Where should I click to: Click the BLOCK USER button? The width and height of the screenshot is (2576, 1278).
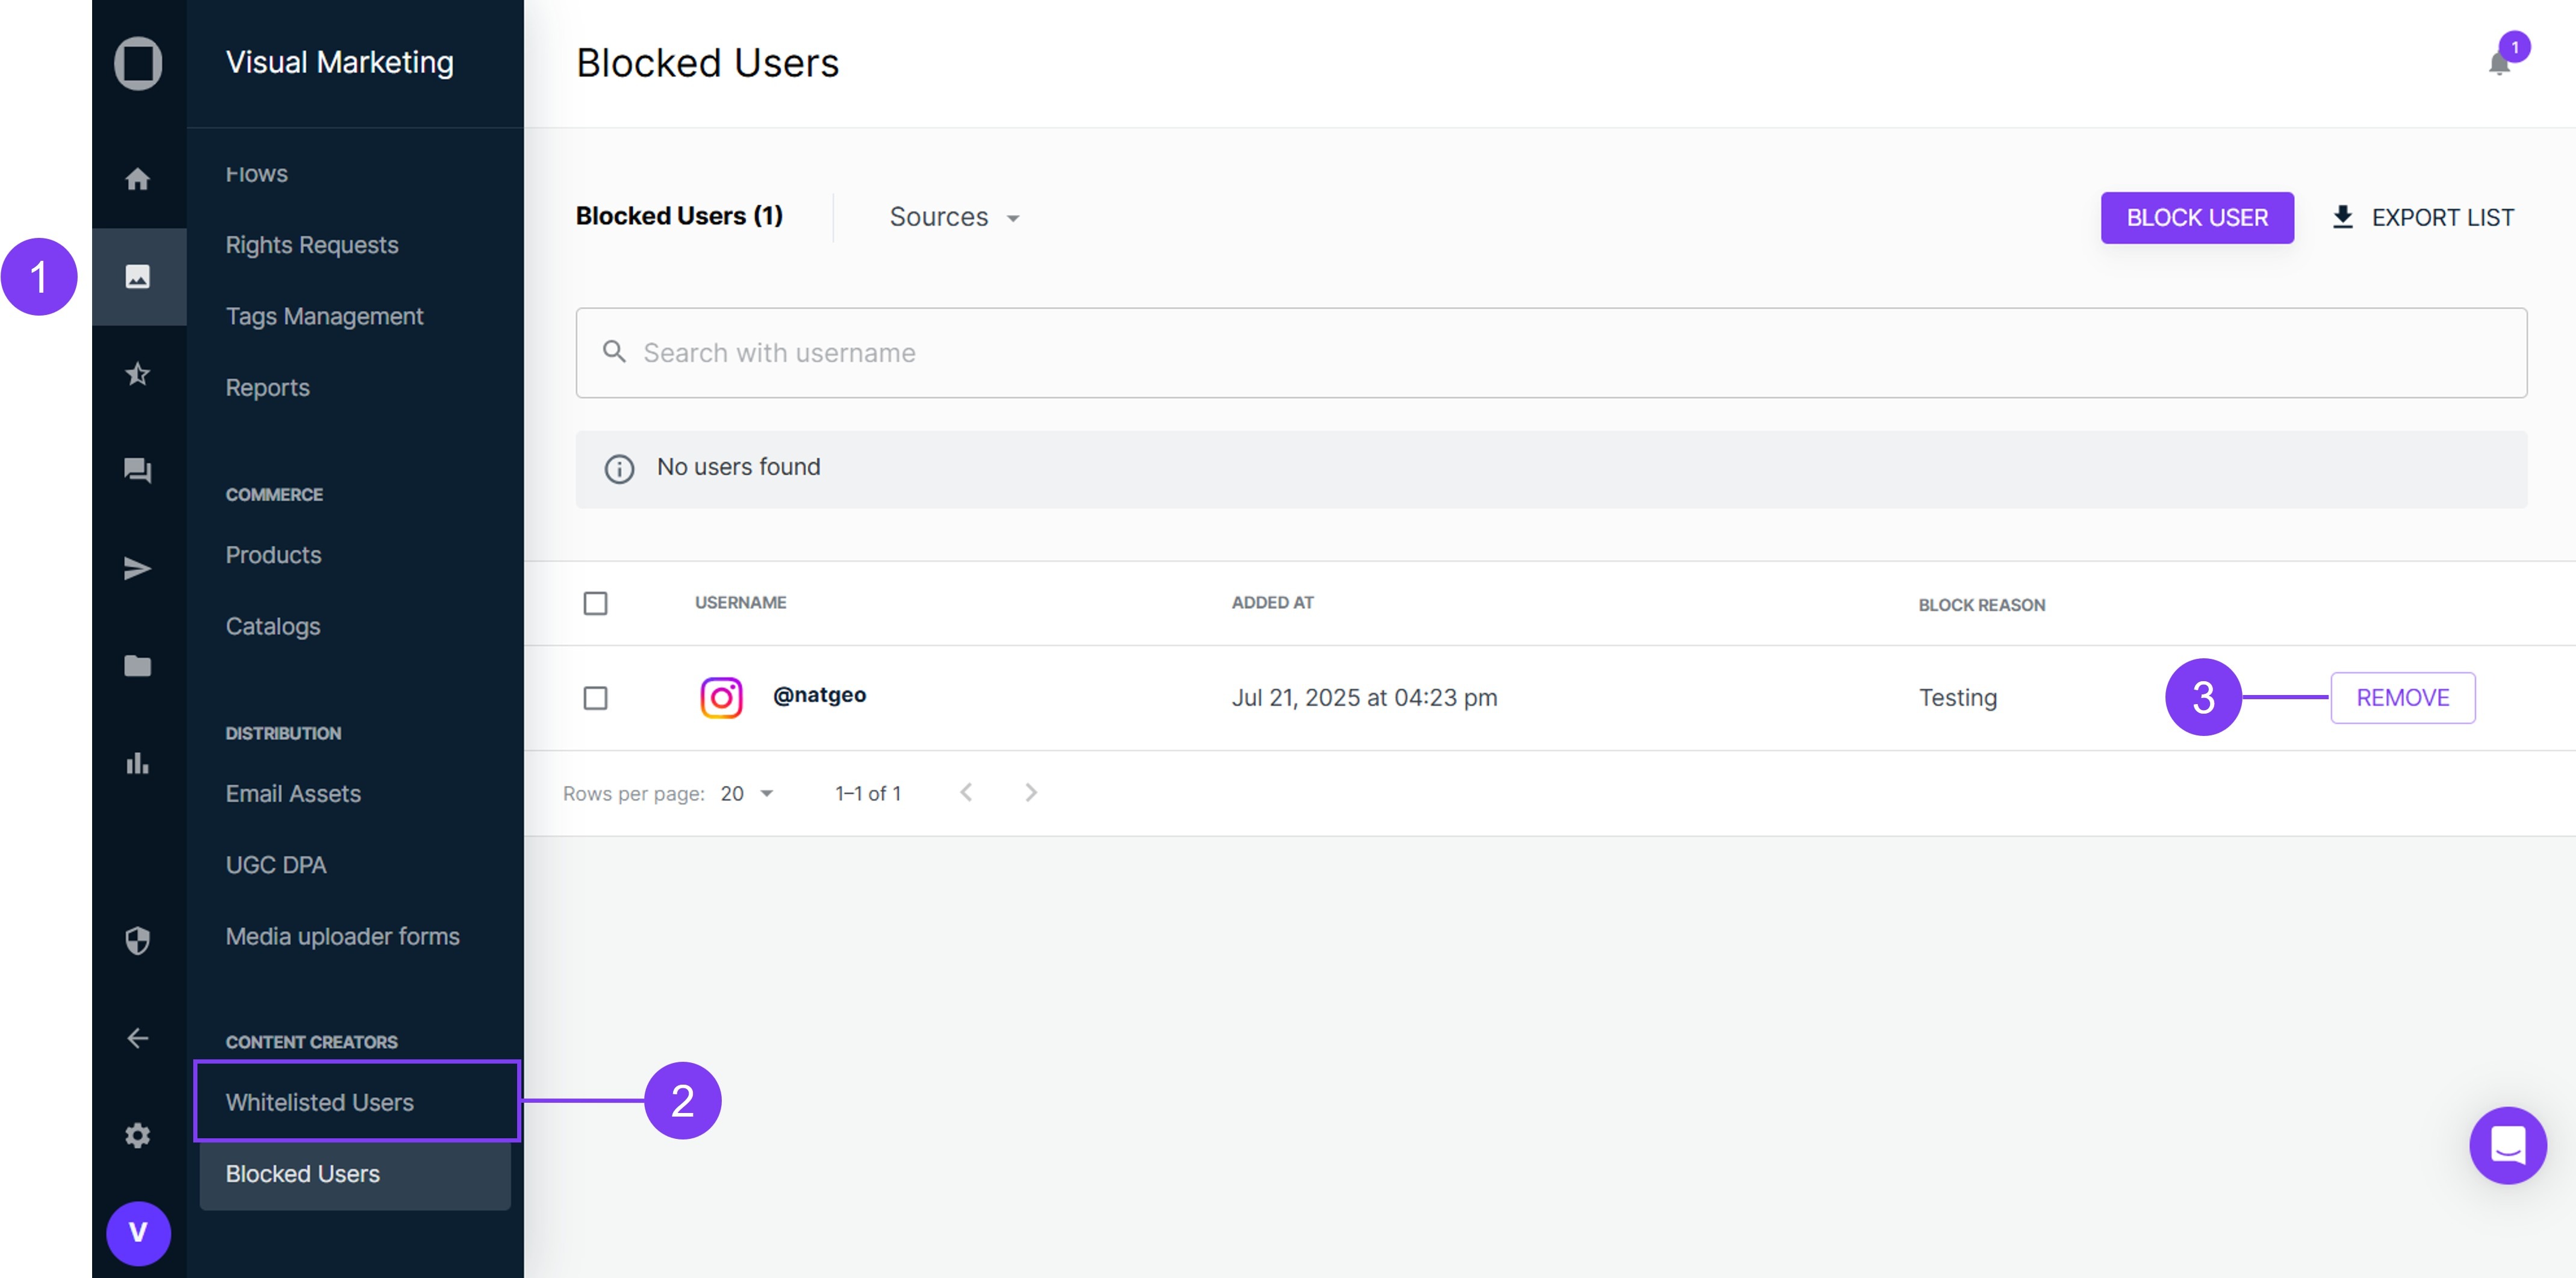tap(2196, 217)
